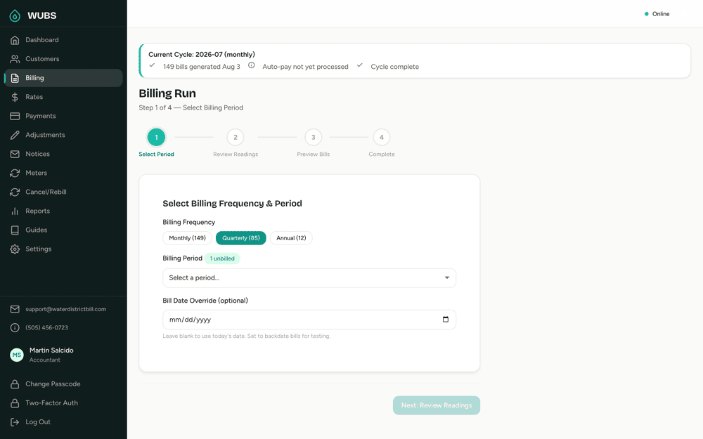This screenshot has height=439, width=703.
Task: Open Dashboard via its home icon
Action: click(15, 40)
